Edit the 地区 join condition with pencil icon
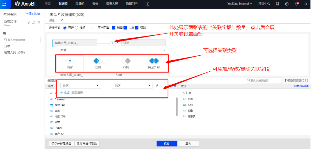This screenshot has width=313, height=152. (x=157, y=86)
